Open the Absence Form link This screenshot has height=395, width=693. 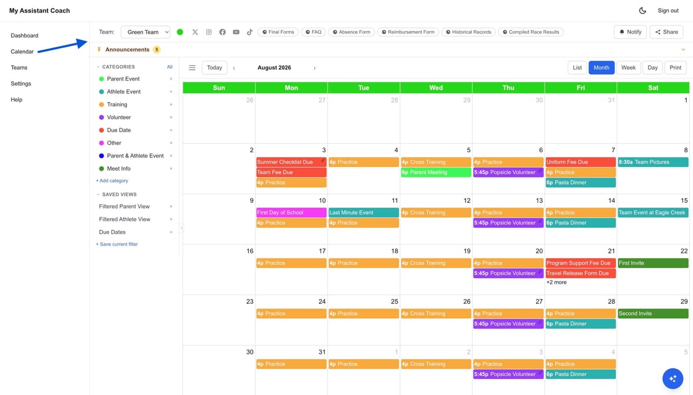pyautogui.click(x=352, y=32)
